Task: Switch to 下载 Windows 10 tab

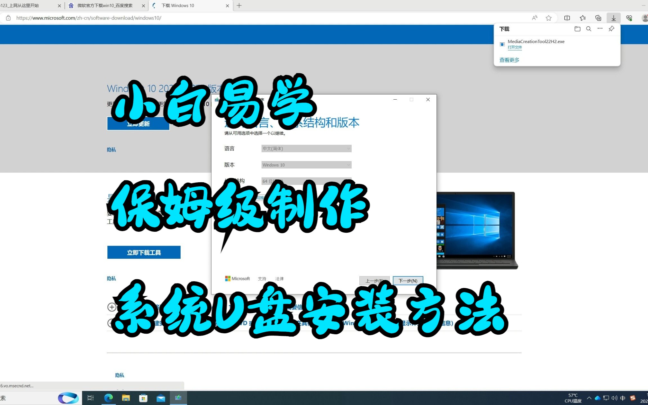Action: pos(191,5)
